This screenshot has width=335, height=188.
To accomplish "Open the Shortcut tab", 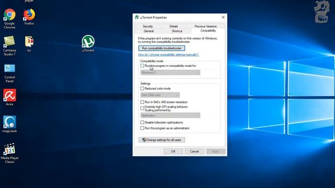I will pyautogui.click(x=177, y=31).
